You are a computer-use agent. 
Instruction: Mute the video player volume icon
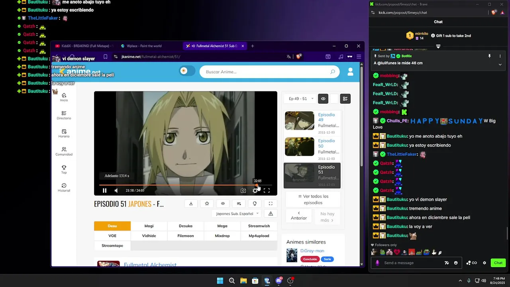pyautogui.click(x=116, y=191)
